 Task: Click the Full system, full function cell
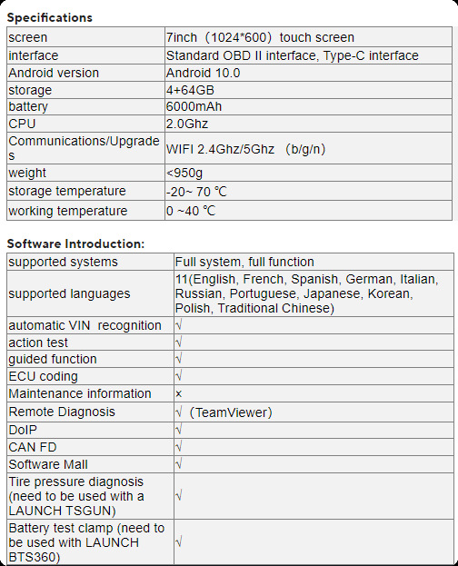tap(314, 262)
